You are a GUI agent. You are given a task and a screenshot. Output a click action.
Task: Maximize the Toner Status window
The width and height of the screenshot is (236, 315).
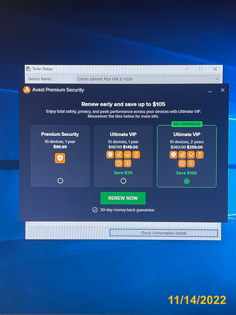[x=201, y=69]
